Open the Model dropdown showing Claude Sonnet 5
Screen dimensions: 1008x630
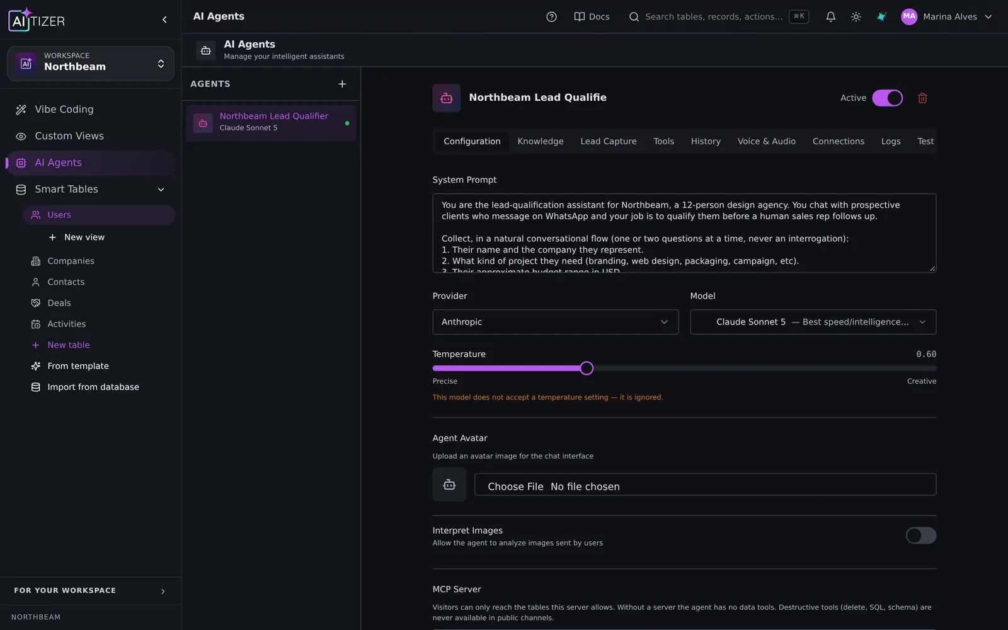813,322
